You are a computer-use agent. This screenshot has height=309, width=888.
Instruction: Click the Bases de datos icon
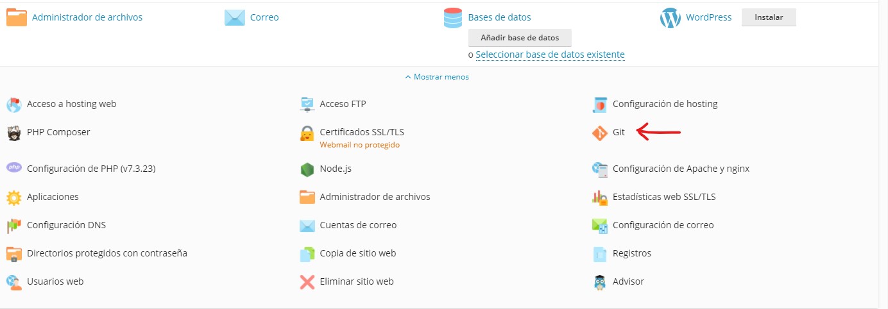453,18
